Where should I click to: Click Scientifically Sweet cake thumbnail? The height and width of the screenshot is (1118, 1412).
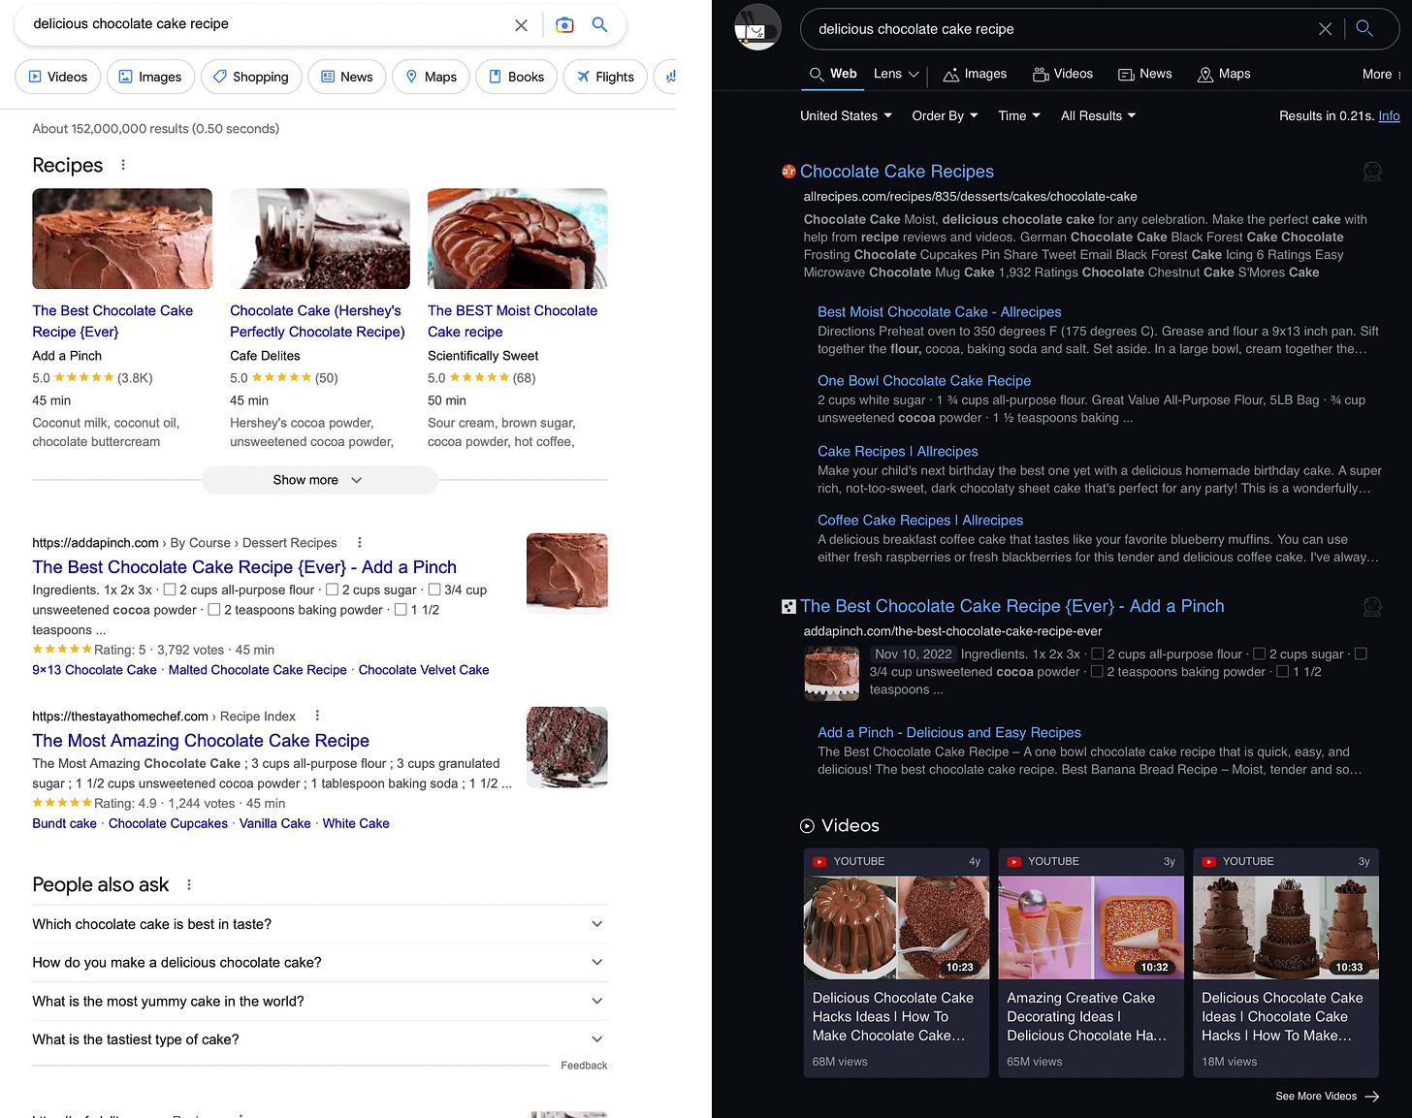pyautogui.click(x=518, y=239)
